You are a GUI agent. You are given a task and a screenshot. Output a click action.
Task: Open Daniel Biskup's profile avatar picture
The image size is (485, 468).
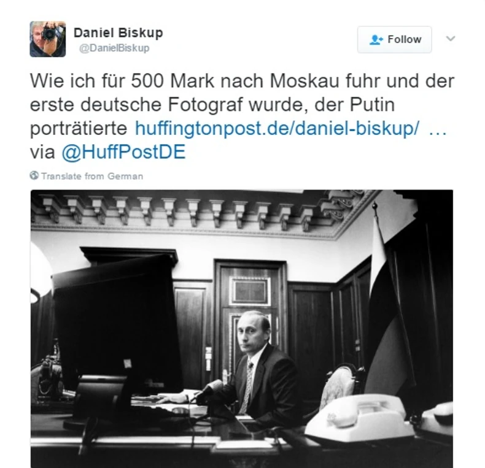point(48,39)
